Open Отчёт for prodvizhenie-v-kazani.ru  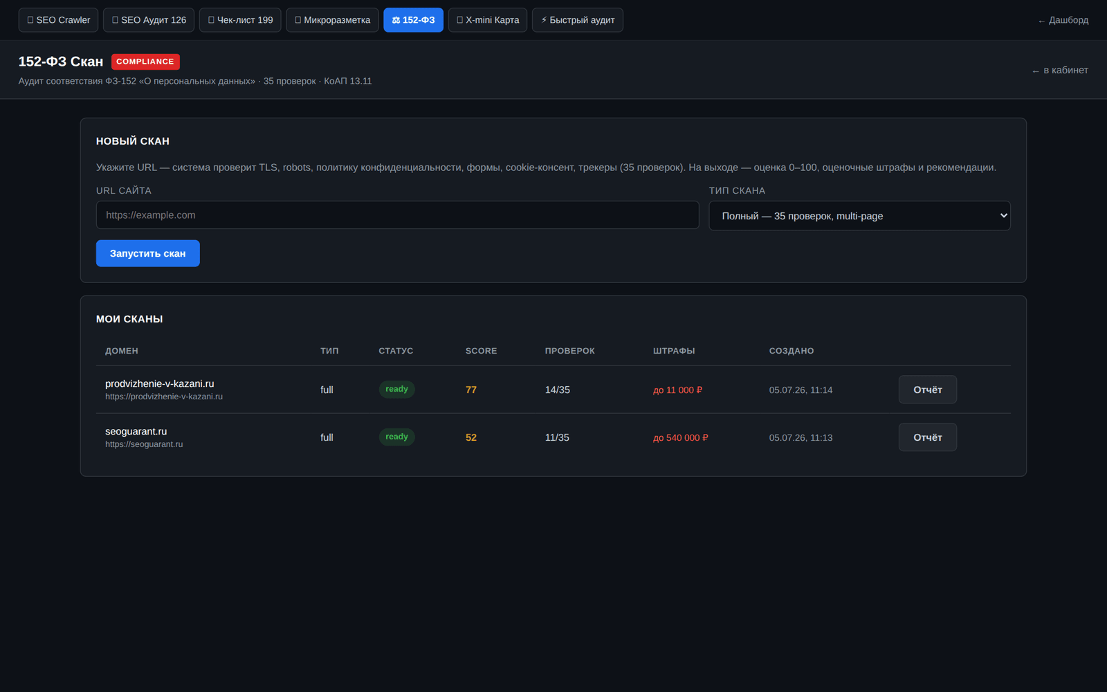pos(927,390)
